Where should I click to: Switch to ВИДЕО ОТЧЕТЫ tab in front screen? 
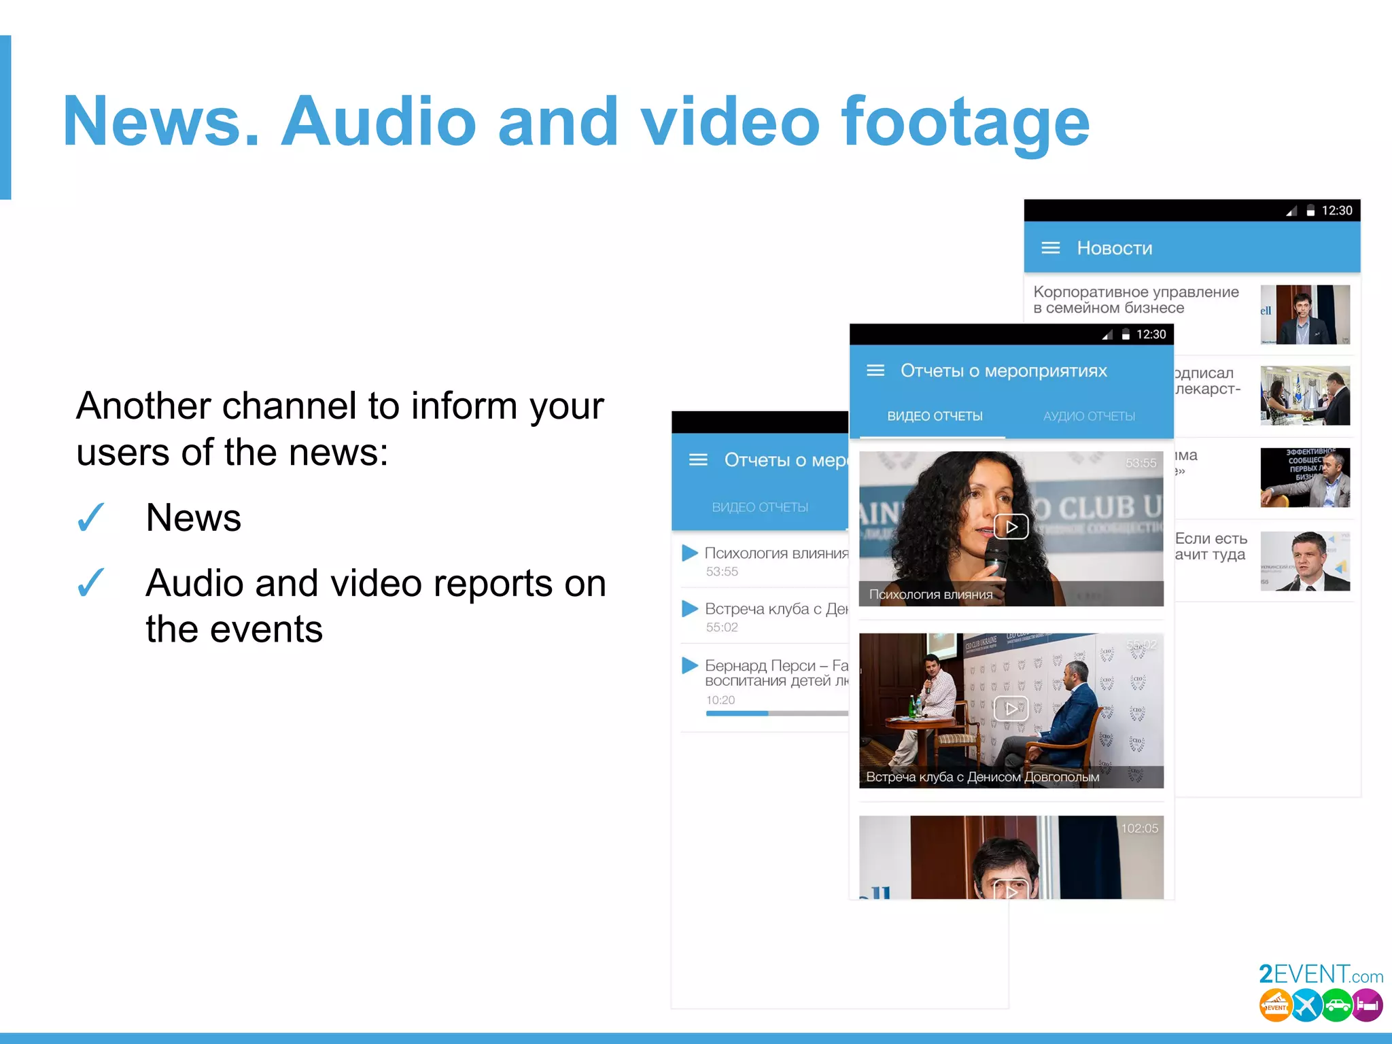(935, 416)
